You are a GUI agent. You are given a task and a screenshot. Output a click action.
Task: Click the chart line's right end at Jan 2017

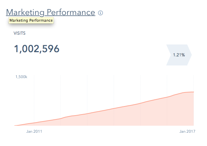[x=193, y=92]
